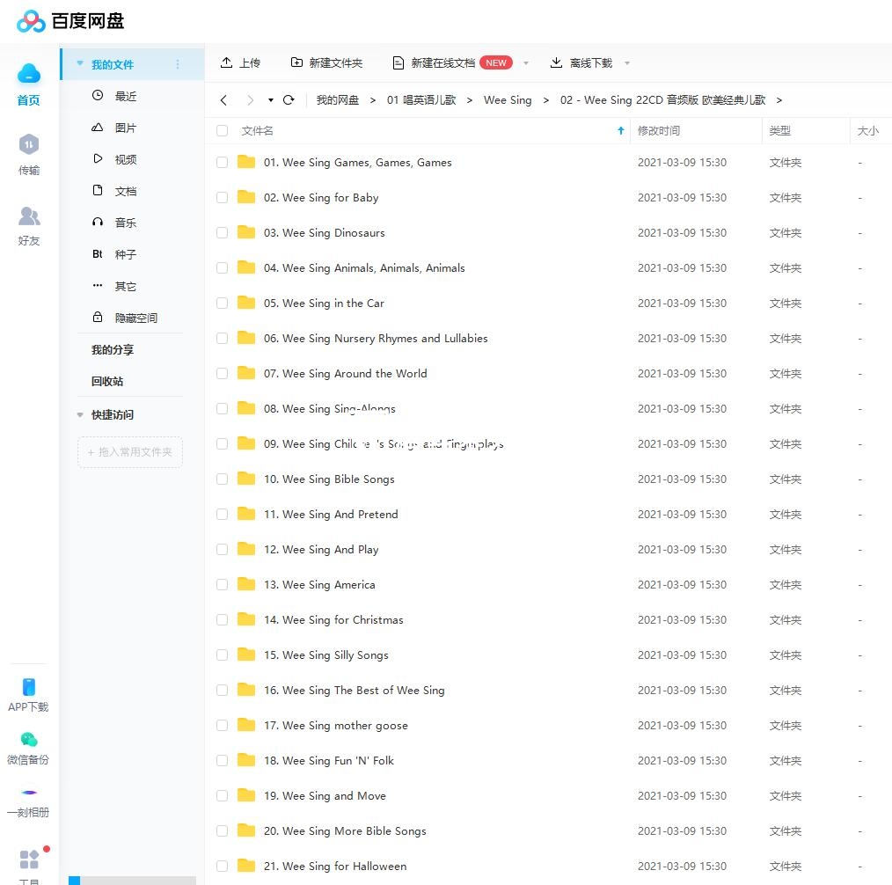Image resolution: width=892 pixels, height=885 pixels.
Task: Open the 音乐 (Music) category
Action: tap(124, 223)
